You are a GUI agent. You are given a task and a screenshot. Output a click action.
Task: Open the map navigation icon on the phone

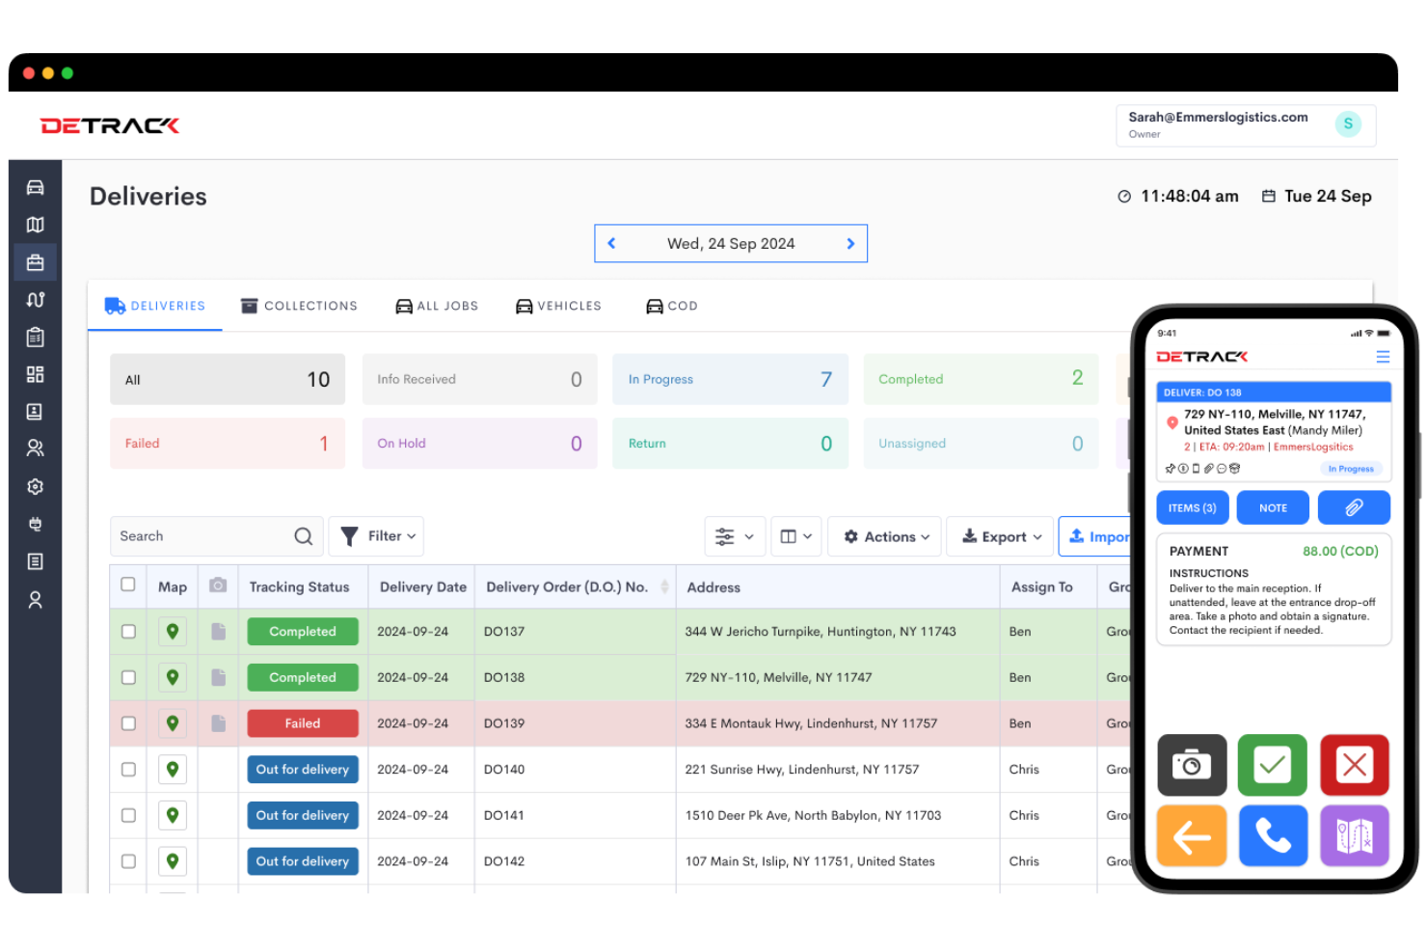coord(1354,836)
